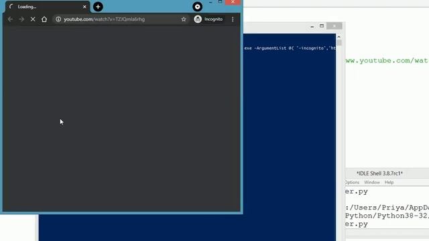The image size is (429, 241).
Task: Click the Chrome back arrow button
Action: point(11,19)
